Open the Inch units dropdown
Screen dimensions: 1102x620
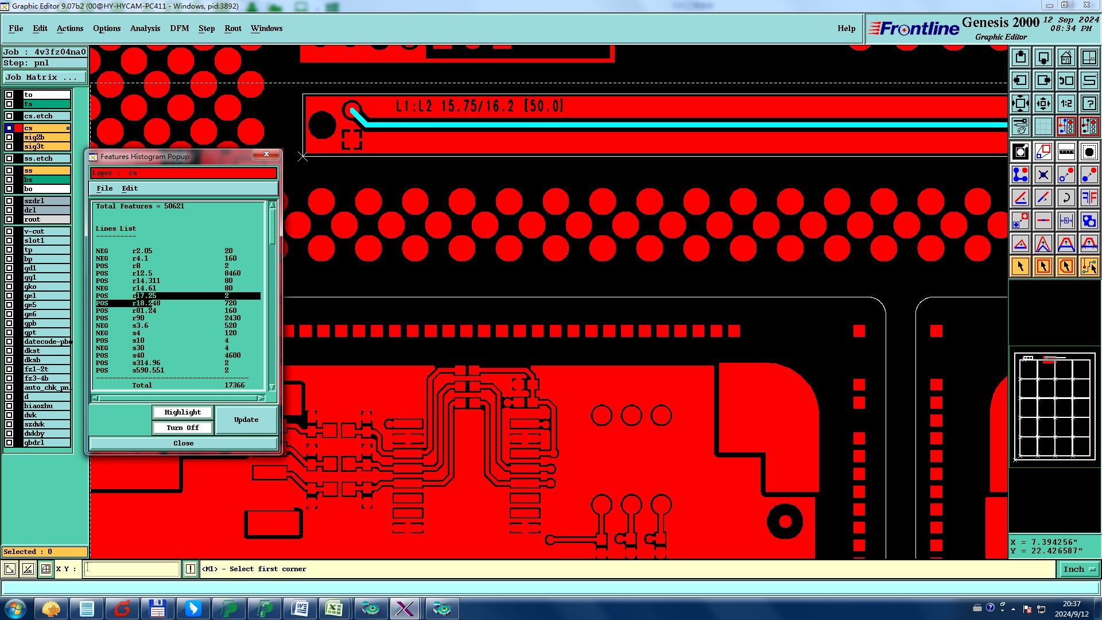[1079, 569]
